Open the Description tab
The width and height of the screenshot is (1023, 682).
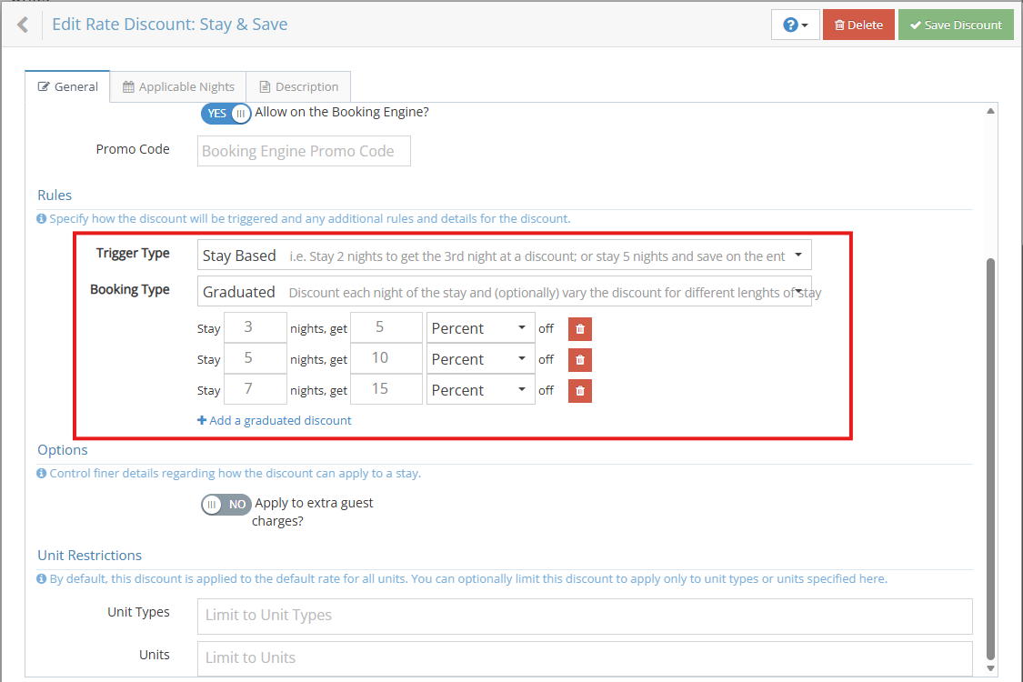click(x=298, y=87)
